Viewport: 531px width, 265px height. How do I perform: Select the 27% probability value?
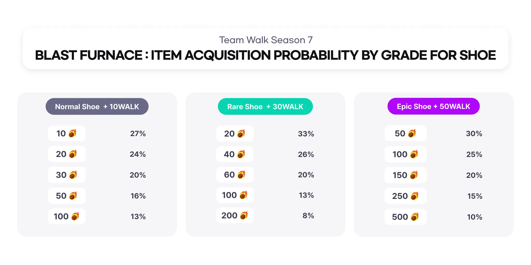[x=138, y=134]
